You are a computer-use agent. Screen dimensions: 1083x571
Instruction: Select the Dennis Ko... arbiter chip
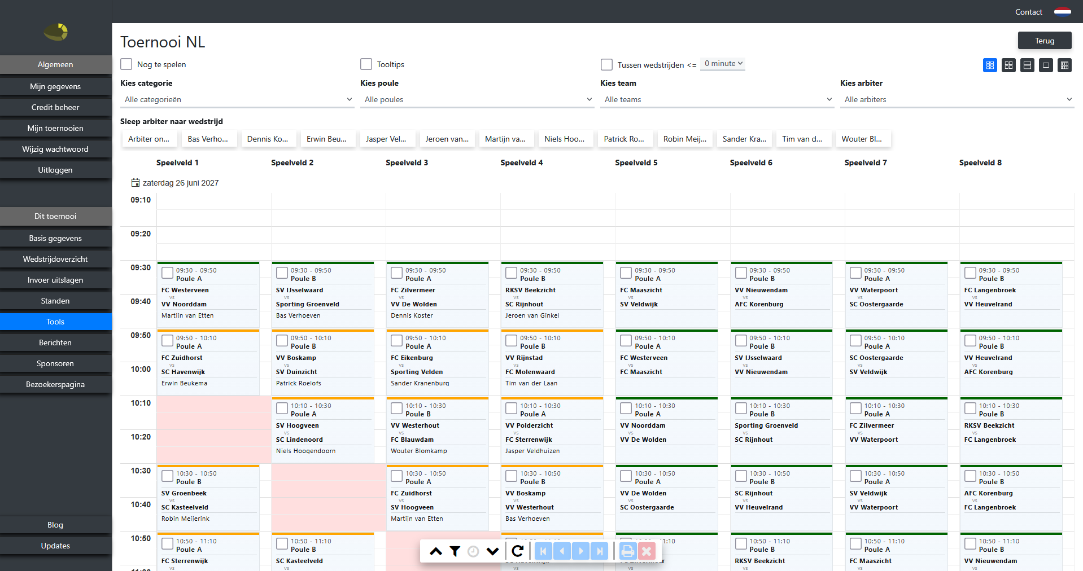tap(268, 139)
